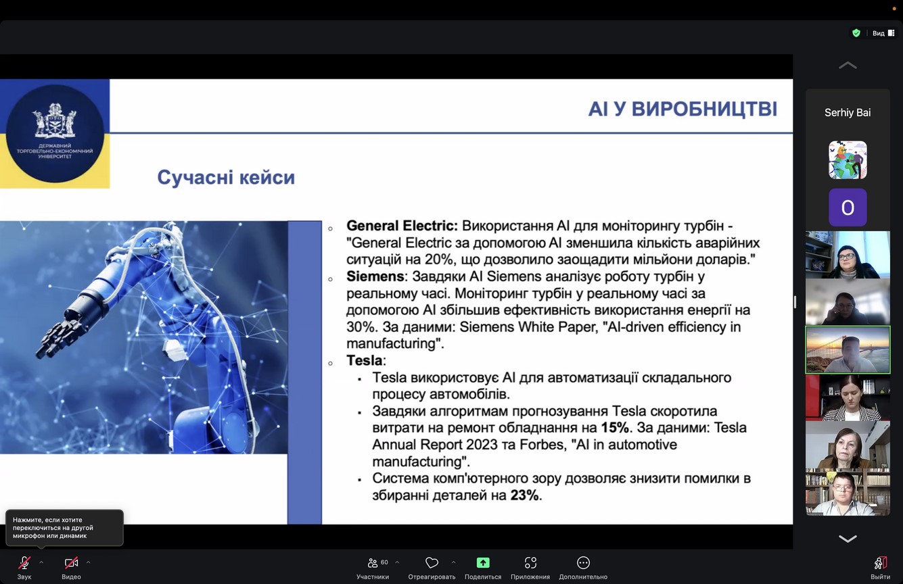903x584 pixels.
Task: Click the Отреагировать heart reaction icon
Action: point(432,563)
